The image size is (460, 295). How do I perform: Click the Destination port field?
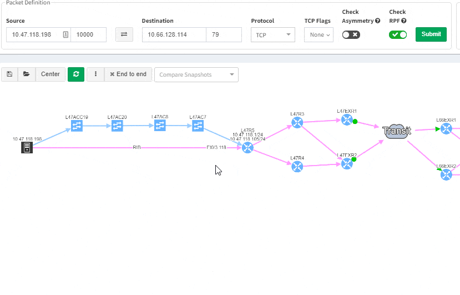pos(224,34)
